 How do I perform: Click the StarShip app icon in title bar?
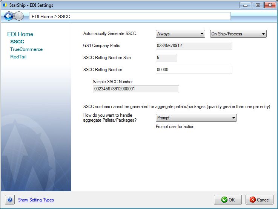pyautogui.click(x=5, y=5)
